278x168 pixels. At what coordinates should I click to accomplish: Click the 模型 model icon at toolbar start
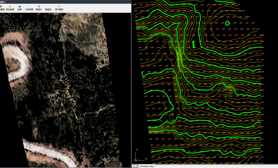(2, 8)
